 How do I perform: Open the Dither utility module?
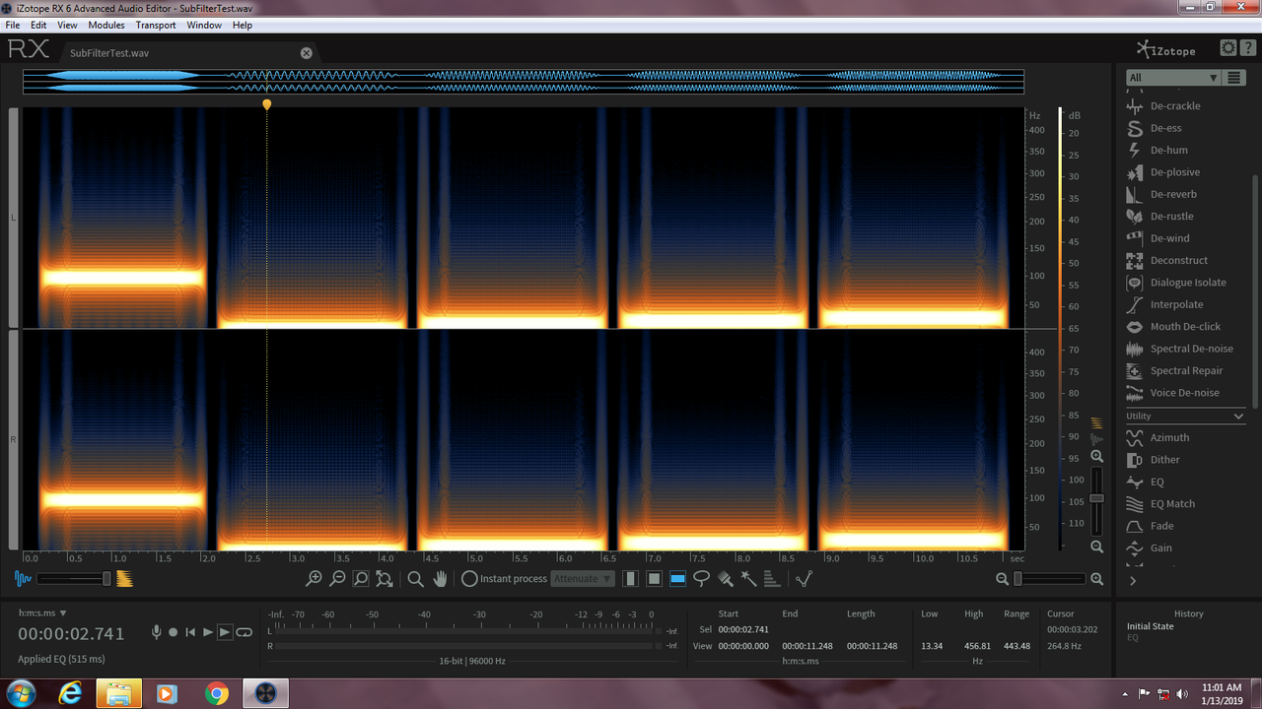pos(1152,459)
